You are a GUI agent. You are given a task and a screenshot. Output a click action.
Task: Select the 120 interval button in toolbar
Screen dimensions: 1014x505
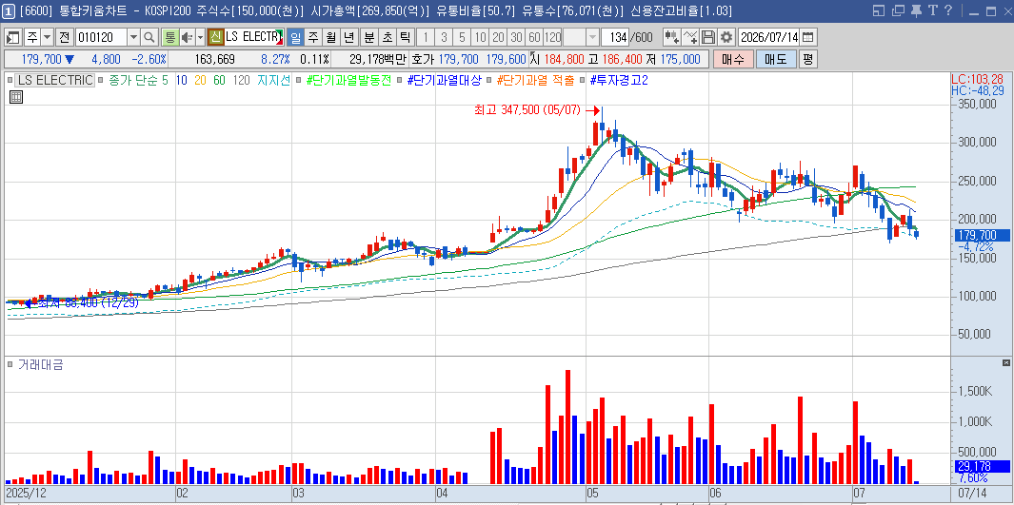552,37
